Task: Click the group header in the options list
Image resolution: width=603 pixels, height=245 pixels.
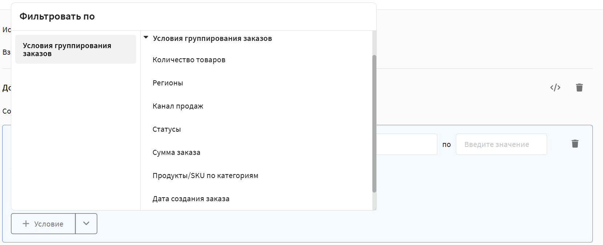Action: pos(212,38)
